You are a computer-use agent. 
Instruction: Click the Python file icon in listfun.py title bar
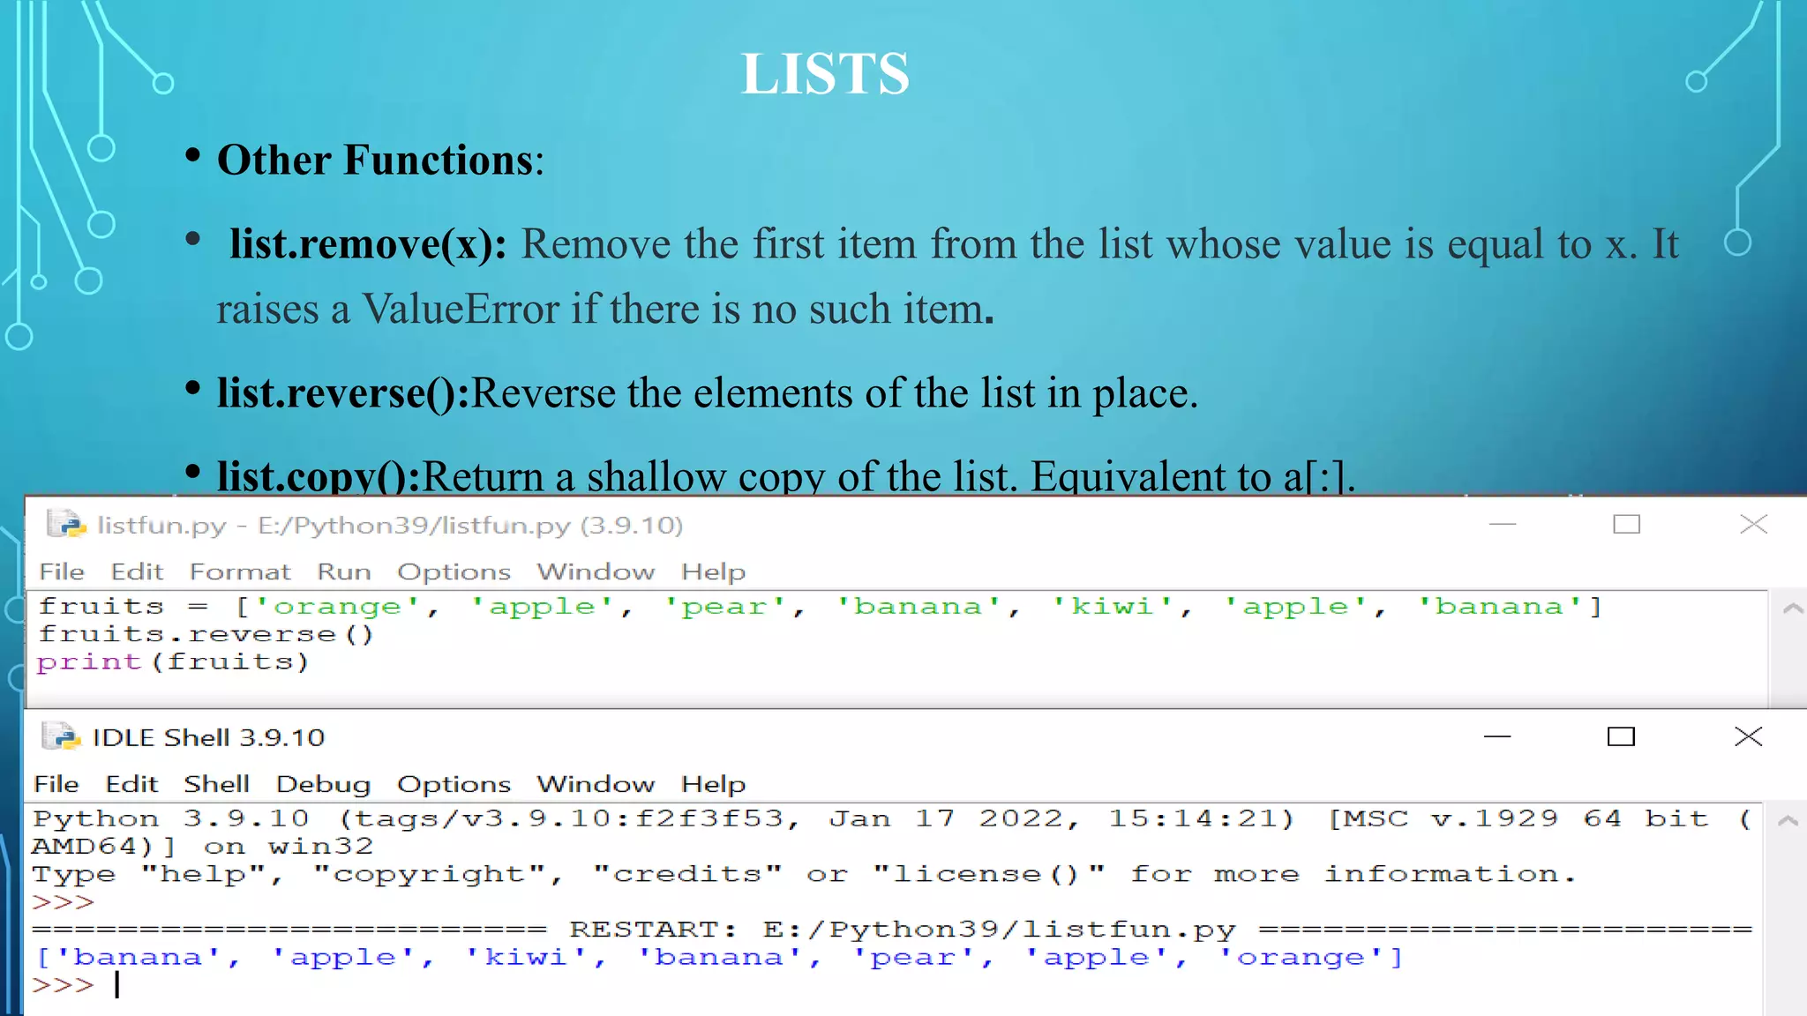point(66,525)
